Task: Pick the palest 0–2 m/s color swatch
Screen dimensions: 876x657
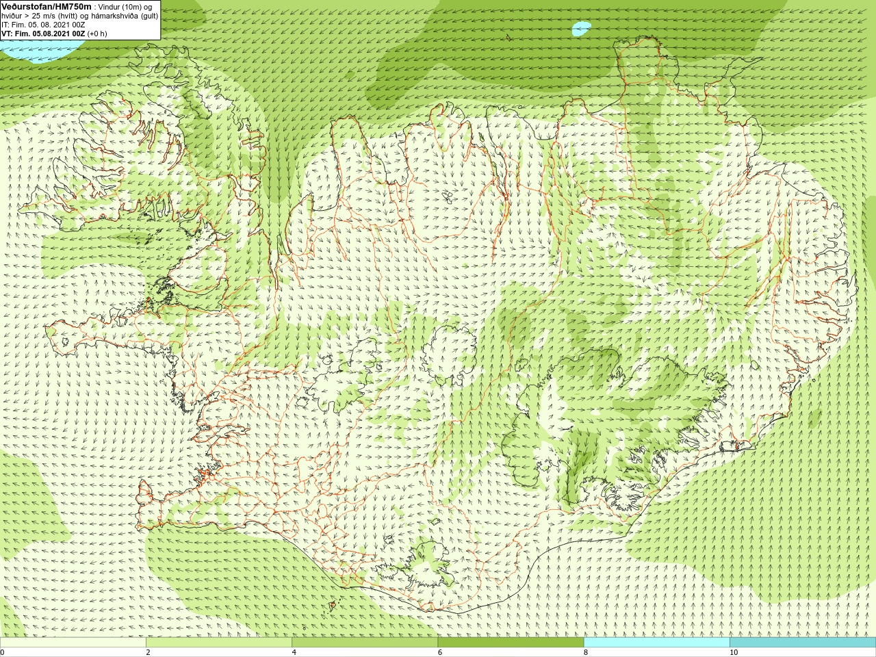Action: [73, 643]
